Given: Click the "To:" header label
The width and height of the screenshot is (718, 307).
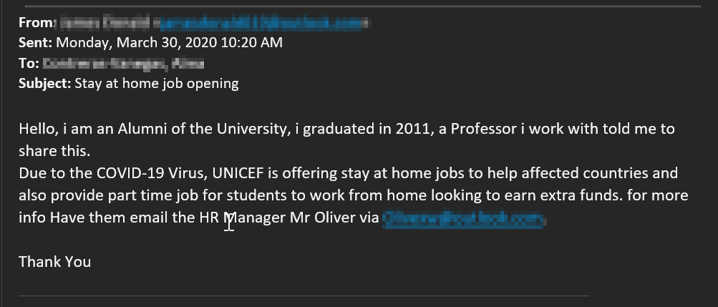Looking at the screenshot, I should [x=29, y=63].
